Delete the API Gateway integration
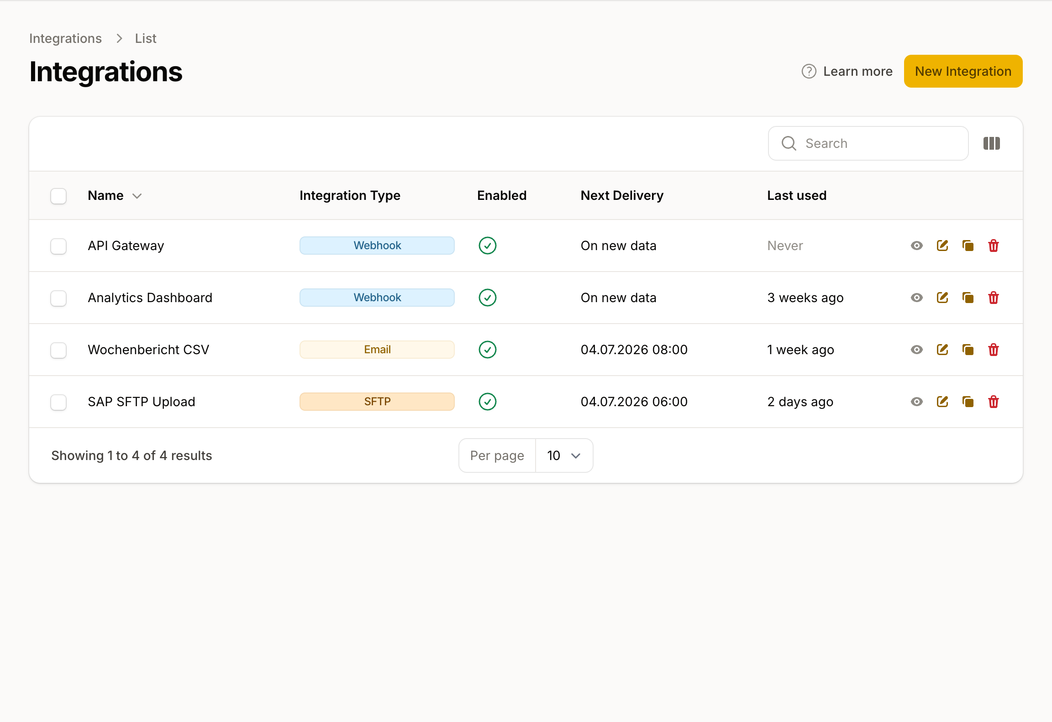The image size is (1052, 722). click(x=993, y=246)
